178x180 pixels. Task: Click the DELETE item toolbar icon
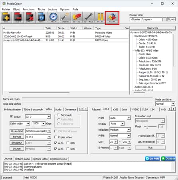(x=18, y=18)
